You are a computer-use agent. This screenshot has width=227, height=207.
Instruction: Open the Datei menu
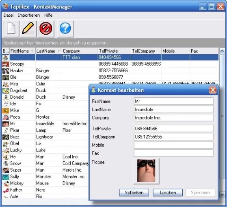point(9,15)
